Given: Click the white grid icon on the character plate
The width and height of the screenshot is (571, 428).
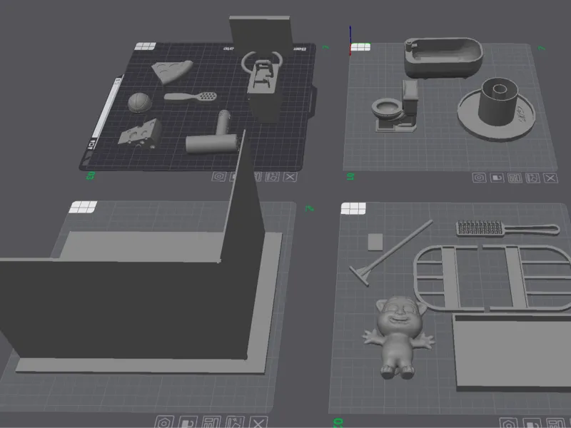Looking at the screenshot, I should click(353, 209).
